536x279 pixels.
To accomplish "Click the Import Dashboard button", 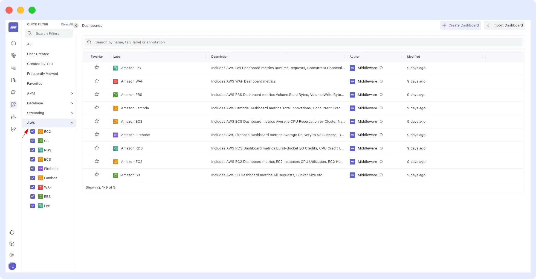I will 504,25.
